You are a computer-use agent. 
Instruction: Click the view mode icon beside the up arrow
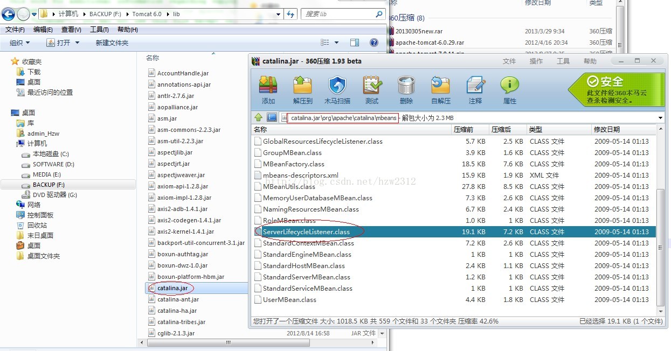pos(272,117)
